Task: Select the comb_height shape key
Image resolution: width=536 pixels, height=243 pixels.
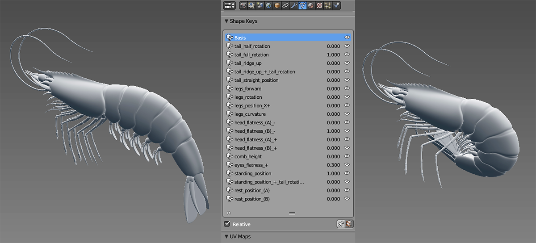Action: (x=248, y=156)
